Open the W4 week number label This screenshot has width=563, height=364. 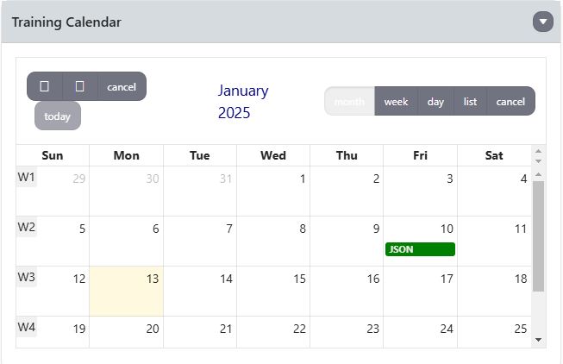(x=26, y=327)
